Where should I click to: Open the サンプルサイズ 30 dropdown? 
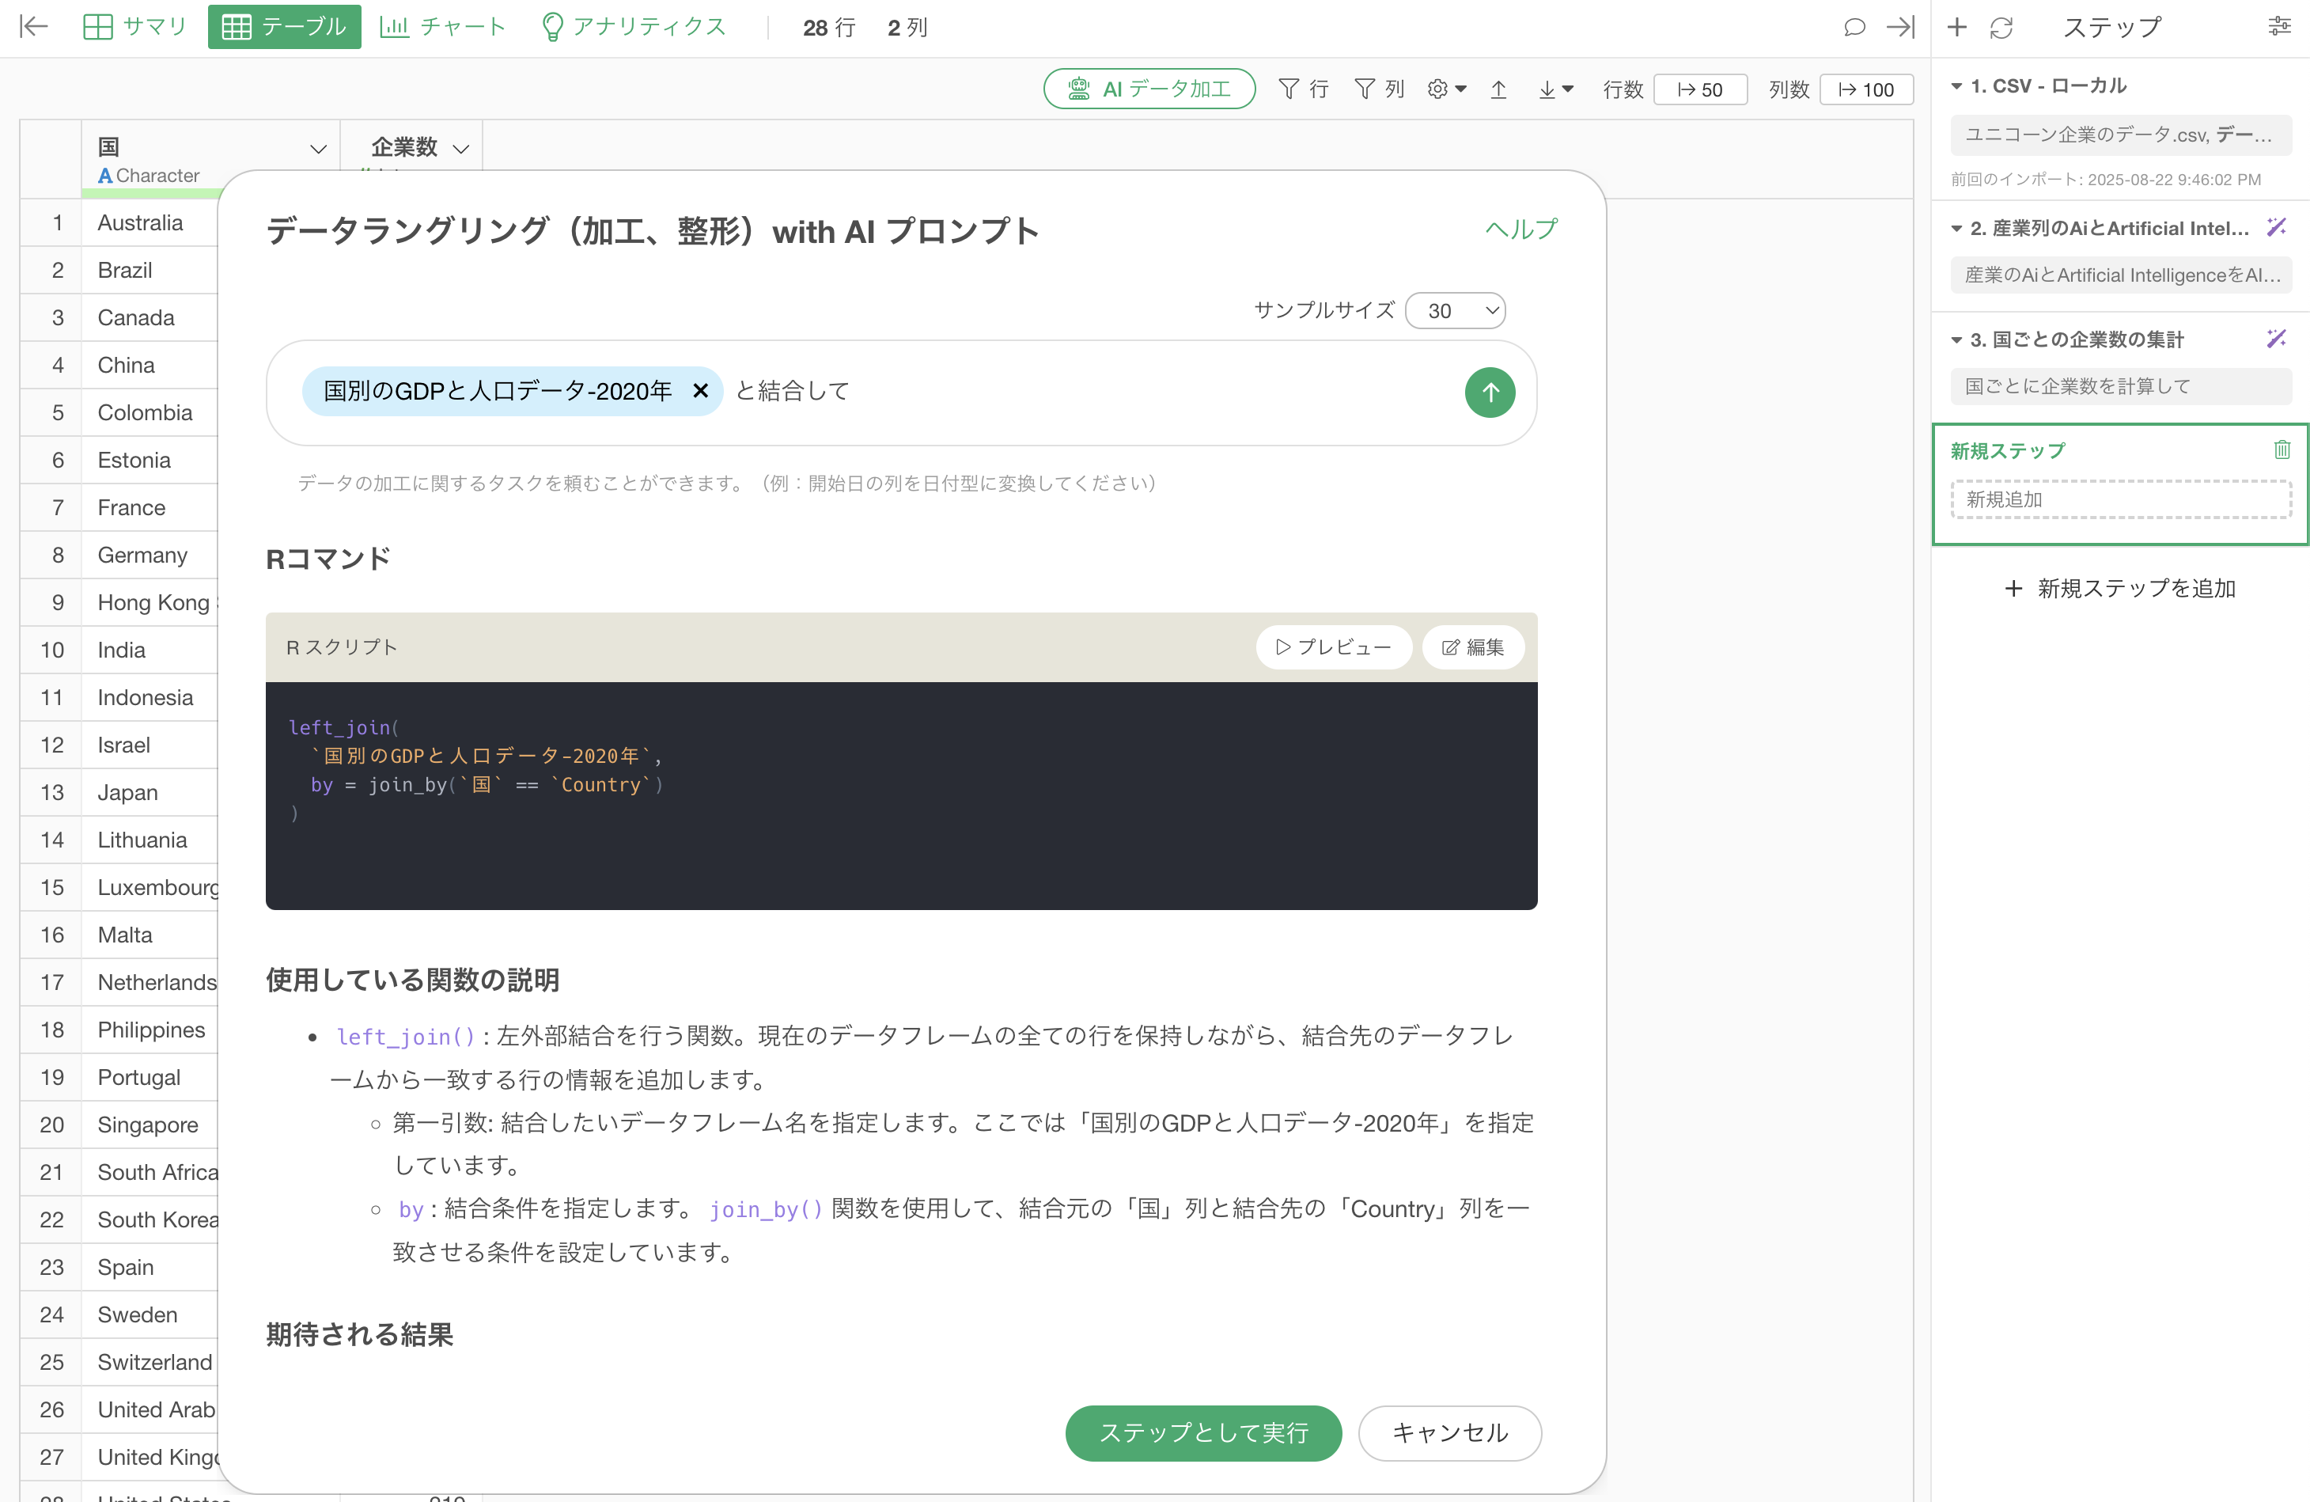[x=1455, y=311]
